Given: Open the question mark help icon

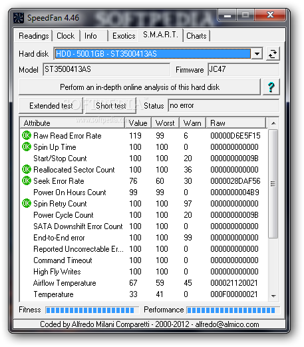Looking at the screenshot, I should (271, 87).
